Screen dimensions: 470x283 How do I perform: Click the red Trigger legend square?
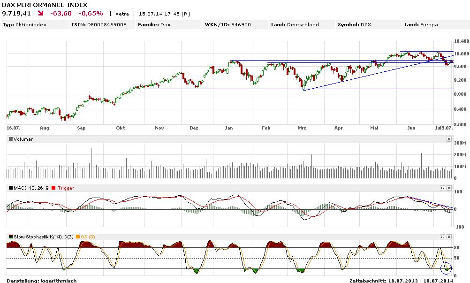pyautogui.click(x=54, y=188)
